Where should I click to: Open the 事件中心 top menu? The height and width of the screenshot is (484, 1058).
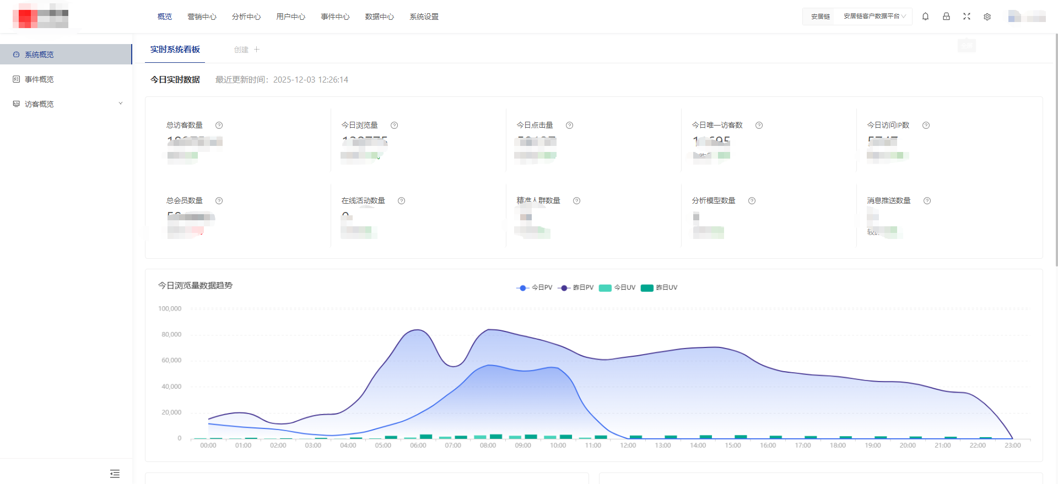click(x=335, y=17)
